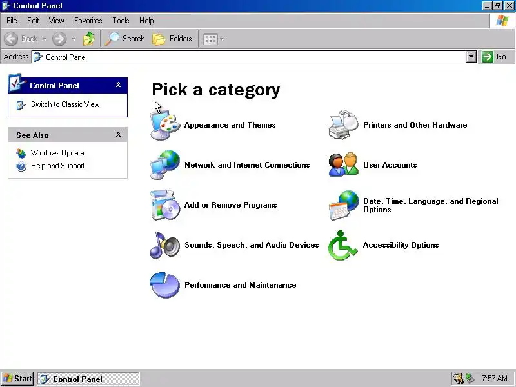
Task: Collapse the Control Panel side pane section
Action: [119, 85]
